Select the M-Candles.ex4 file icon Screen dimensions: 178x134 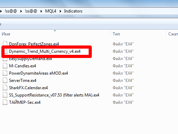click(5, 66)
